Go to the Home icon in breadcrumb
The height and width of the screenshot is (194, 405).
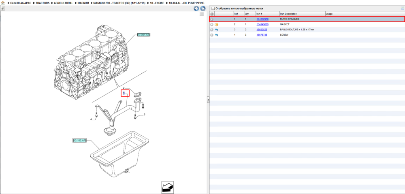tap(3, 3)
